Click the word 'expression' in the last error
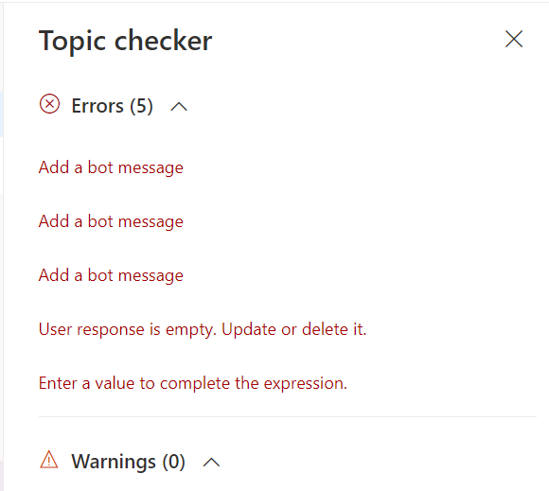 click(303, 384)
